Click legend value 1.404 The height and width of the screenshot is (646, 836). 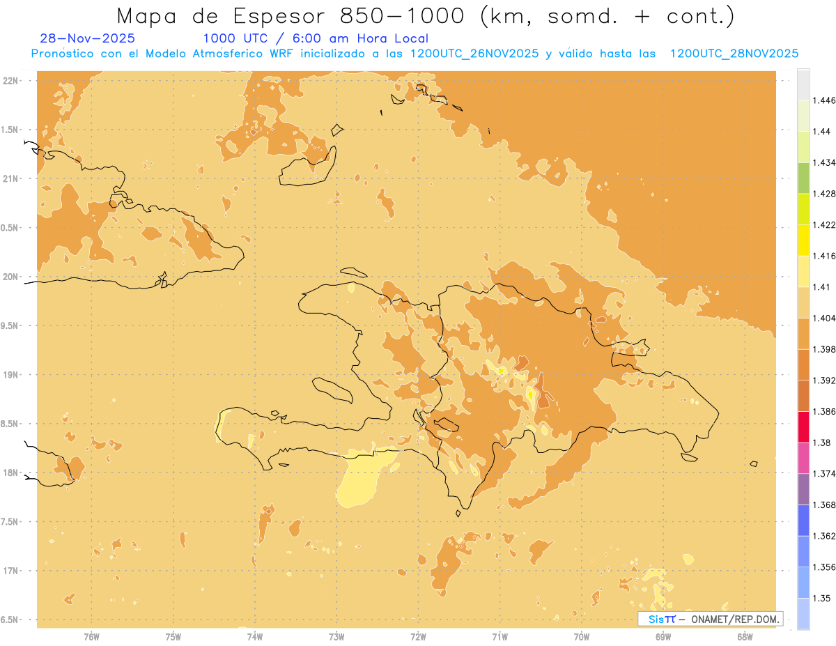point(823,318)
